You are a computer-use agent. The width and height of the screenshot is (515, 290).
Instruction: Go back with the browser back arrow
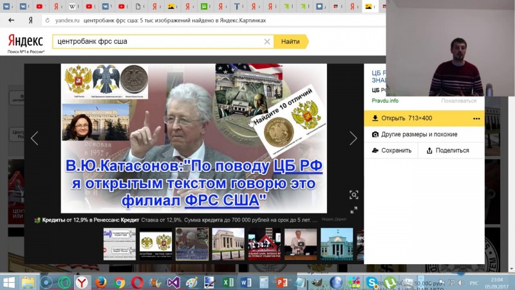click(x=12, y=21)
